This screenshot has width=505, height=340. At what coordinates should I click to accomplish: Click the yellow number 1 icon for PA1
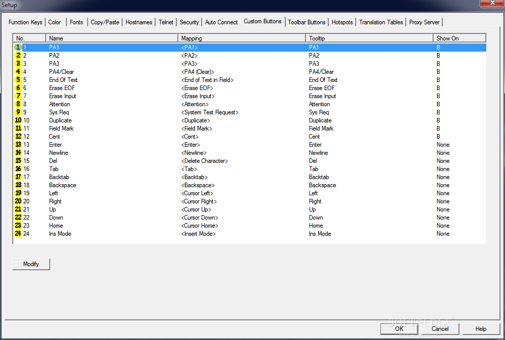[x=18, y=47]
